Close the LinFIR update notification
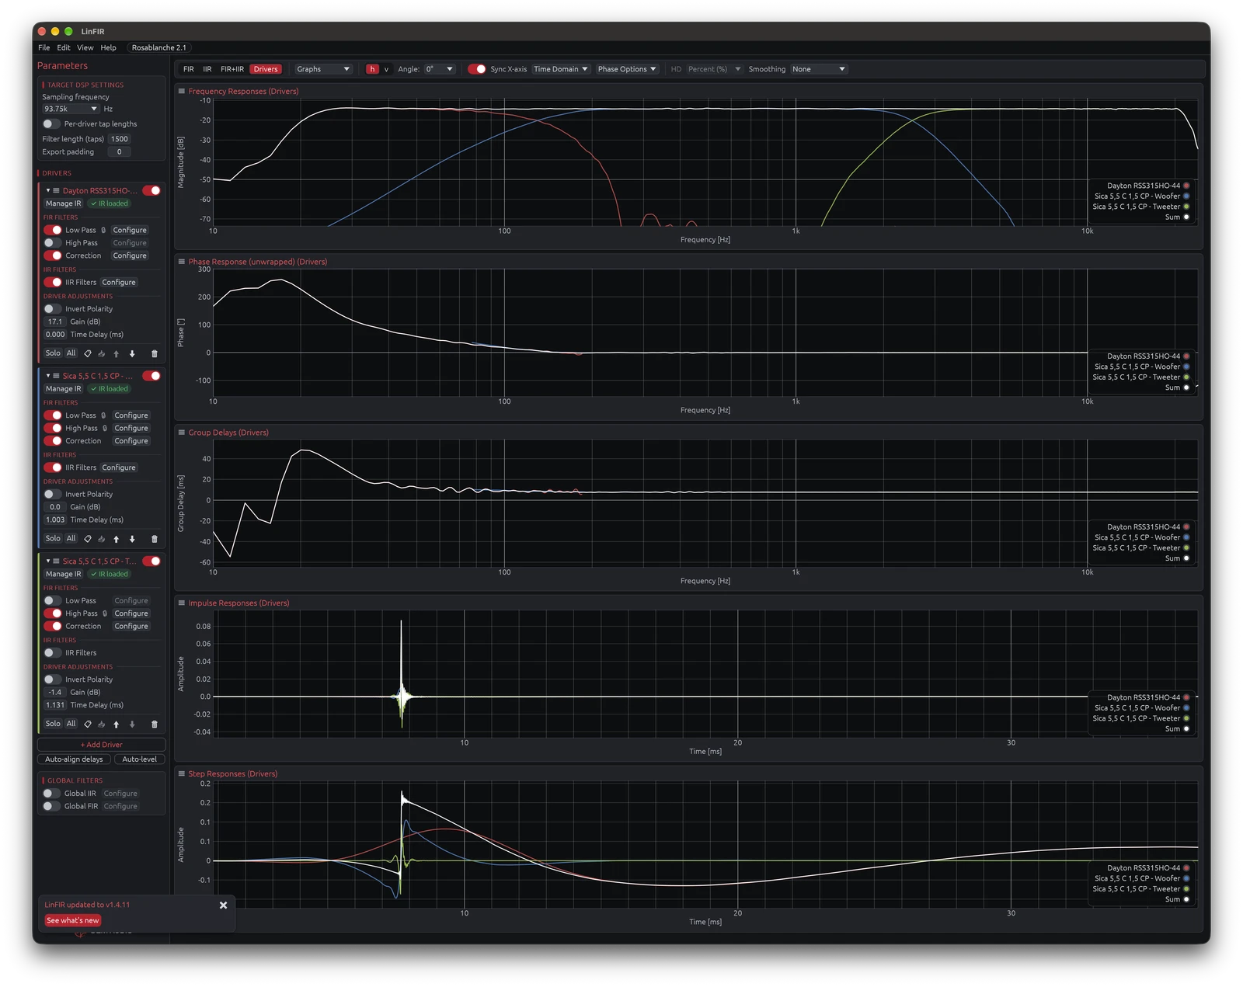 click(223, 905)
